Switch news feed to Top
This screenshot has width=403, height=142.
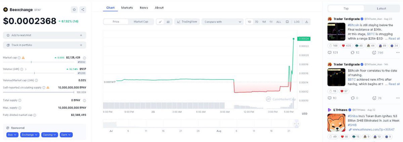[346, 8]
